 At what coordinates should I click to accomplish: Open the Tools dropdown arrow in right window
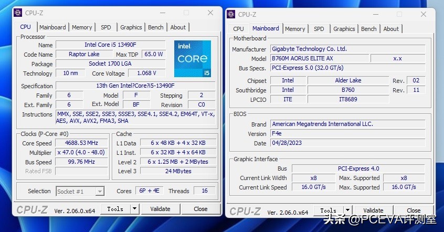tap(347, 210)
